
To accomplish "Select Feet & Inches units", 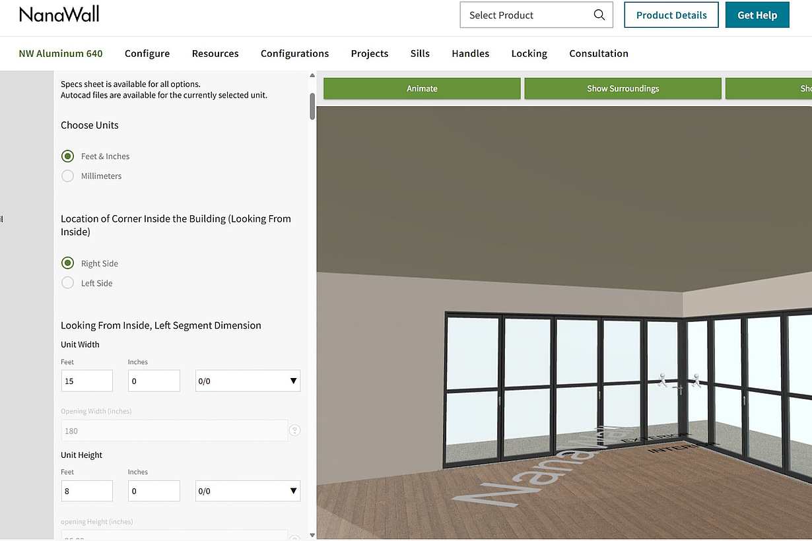I will pos(67,156).
